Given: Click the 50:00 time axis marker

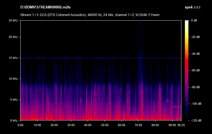Looking at the screenshot, I should click(x=105, y=125).
